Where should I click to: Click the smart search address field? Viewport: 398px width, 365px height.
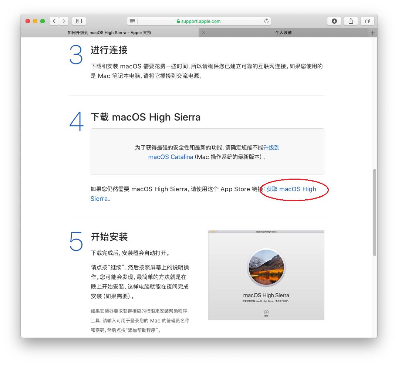tap(229, 21)
